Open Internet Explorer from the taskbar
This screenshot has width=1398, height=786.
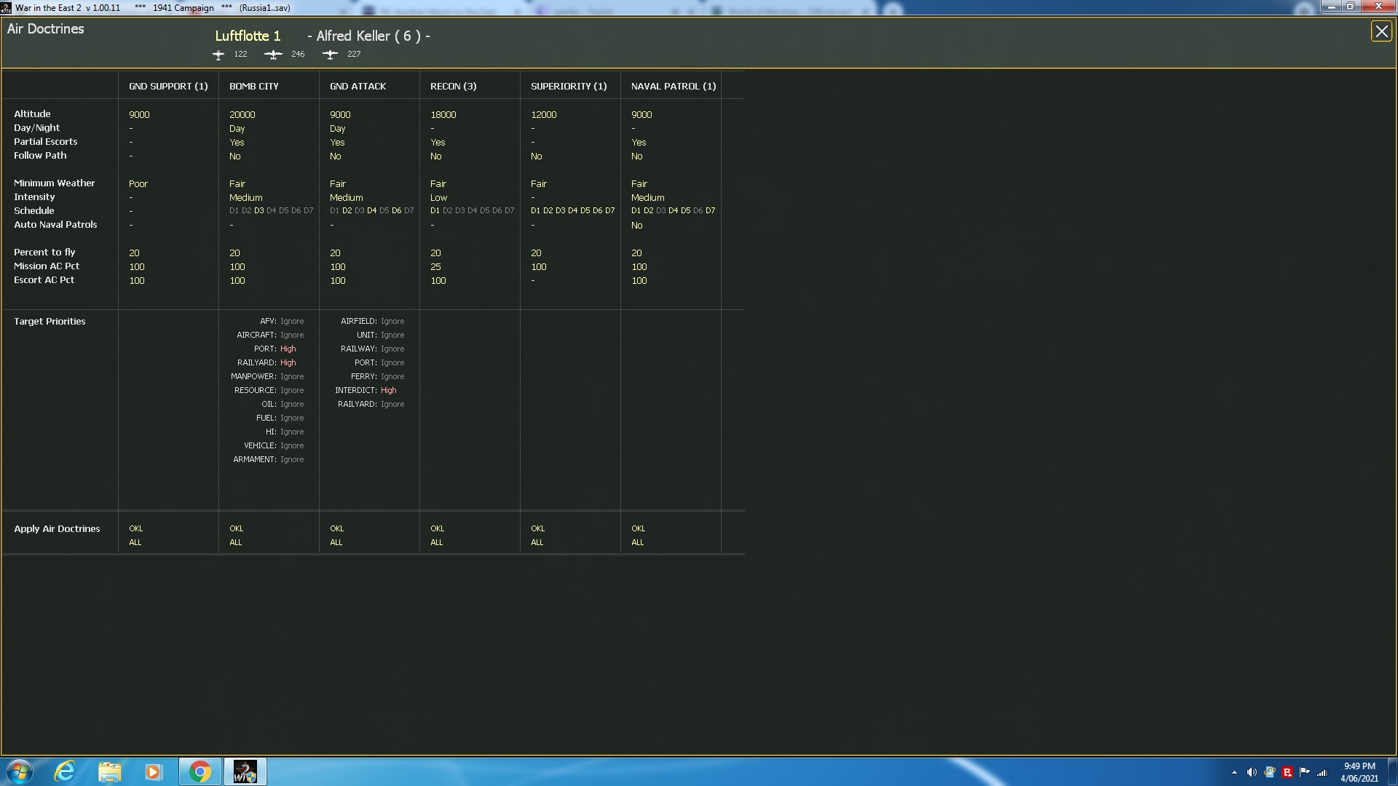point(66,771)
